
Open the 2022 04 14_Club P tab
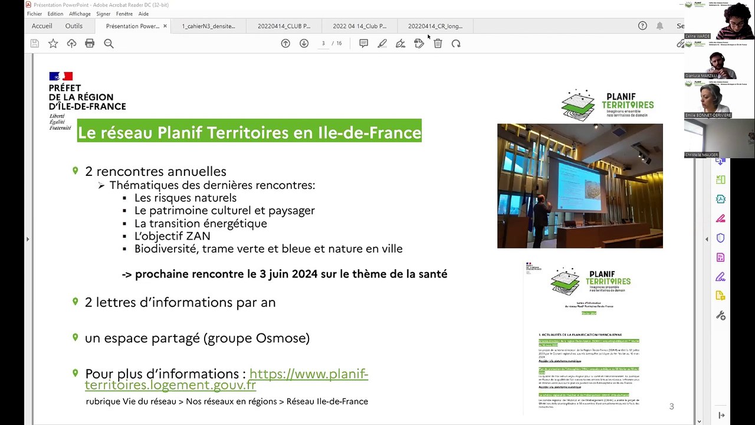click(360, 26)
